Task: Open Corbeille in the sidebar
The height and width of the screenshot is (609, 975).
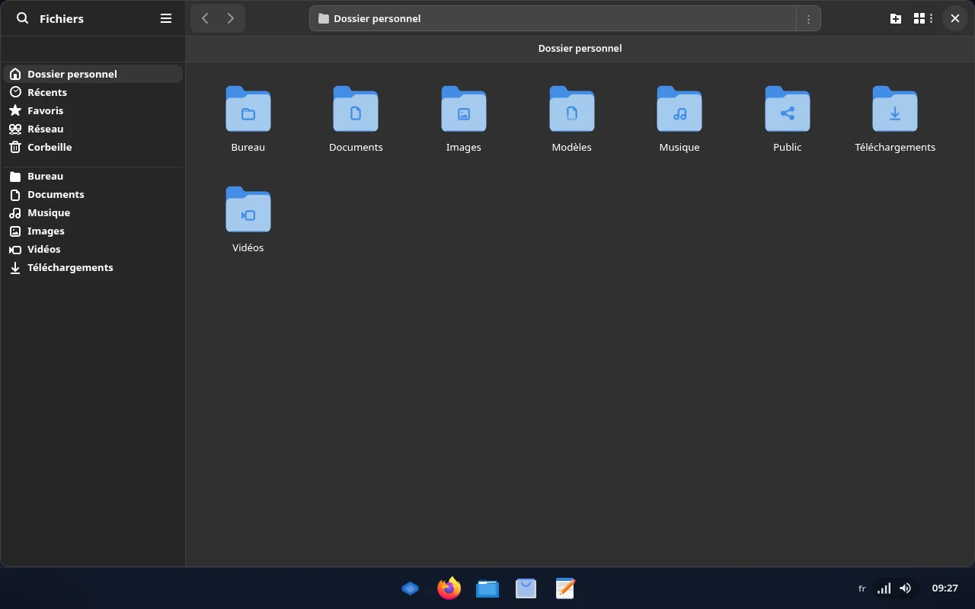Action: point(93,147)
